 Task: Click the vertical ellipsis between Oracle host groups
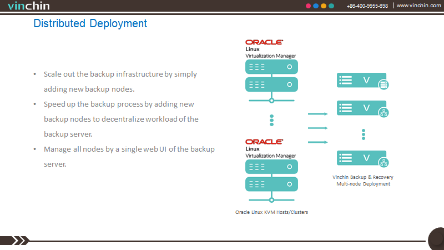pyautogui.click(x=271, y=120)
